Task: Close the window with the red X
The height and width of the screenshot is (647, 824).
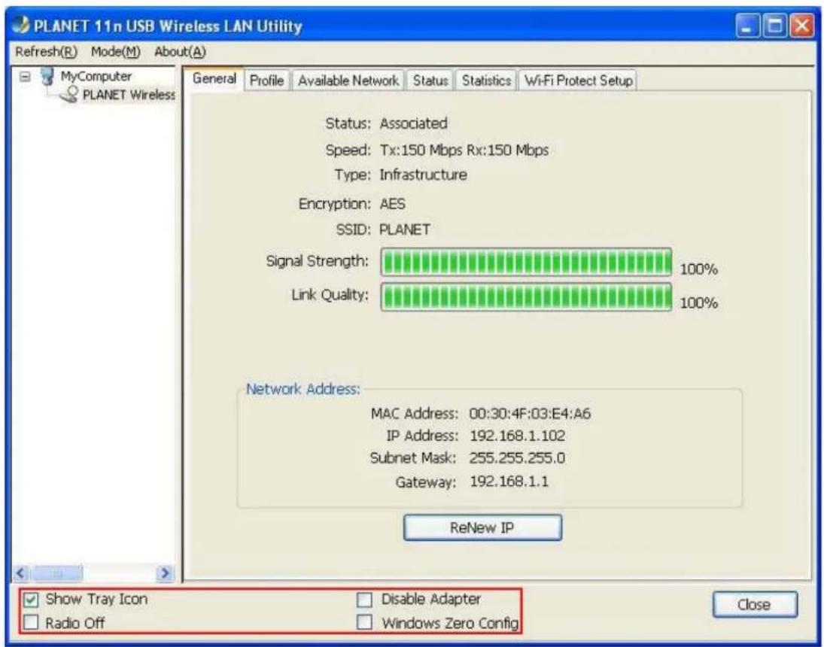Action: (x=801, y=26)
